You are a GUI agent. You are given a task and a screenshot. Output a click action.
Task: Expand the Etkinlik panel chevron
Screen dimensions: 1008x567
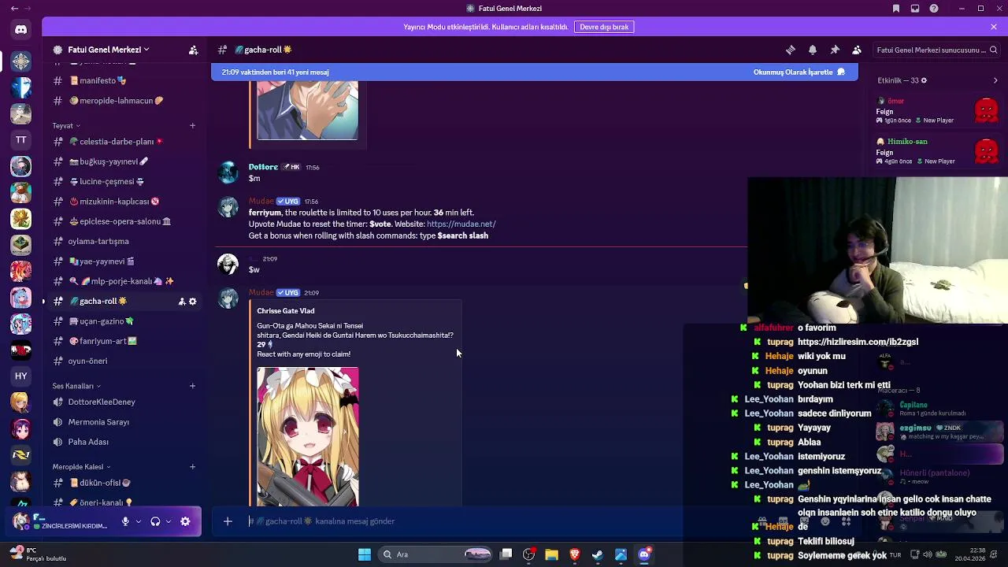click(995, 80)
